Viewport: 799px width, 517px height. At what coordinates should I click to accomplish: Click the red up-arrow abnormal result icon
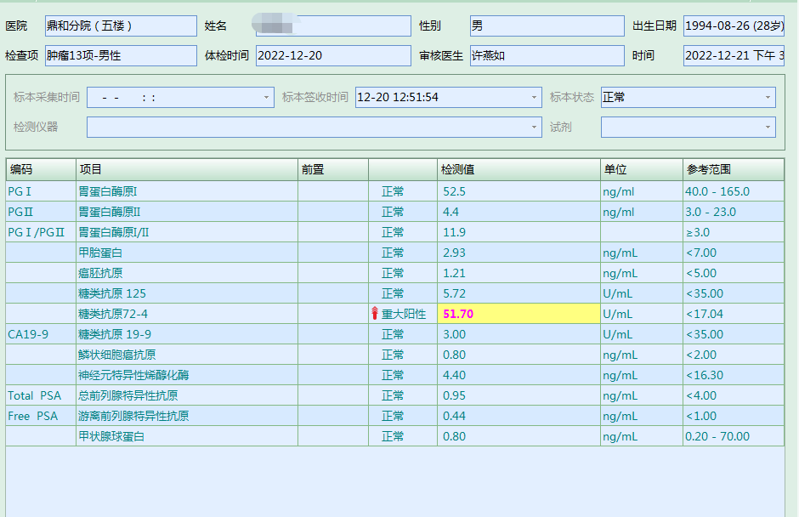(x=375, y=314)
